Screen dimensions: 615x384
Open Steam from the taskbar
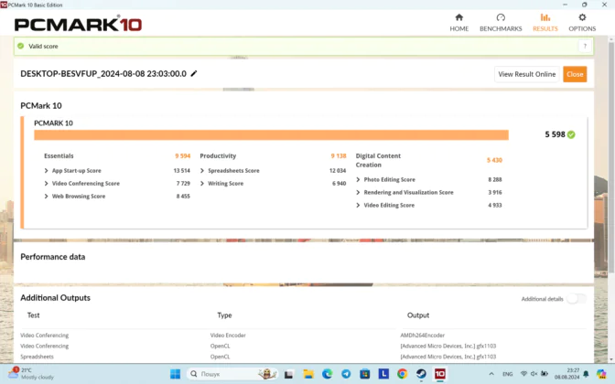click(x=421, y=374)
